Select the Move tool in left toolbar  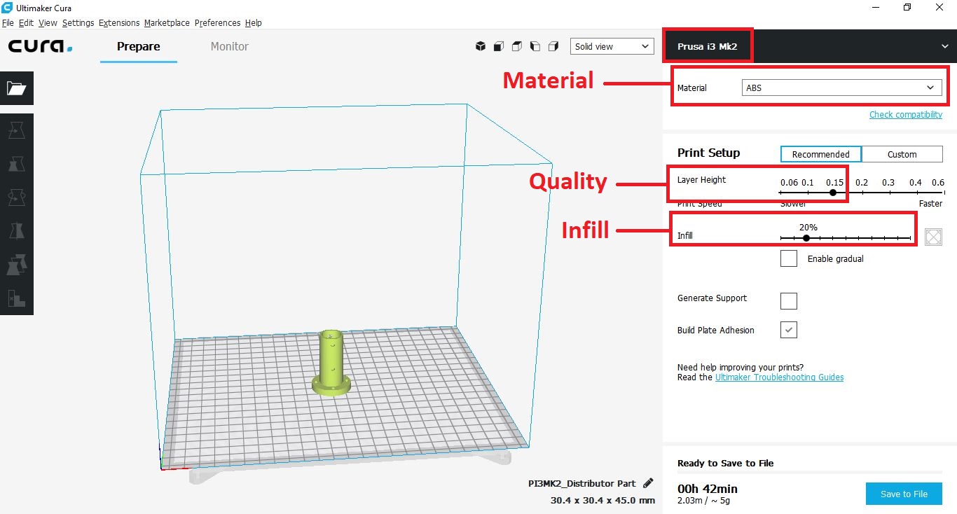(16, 130)
